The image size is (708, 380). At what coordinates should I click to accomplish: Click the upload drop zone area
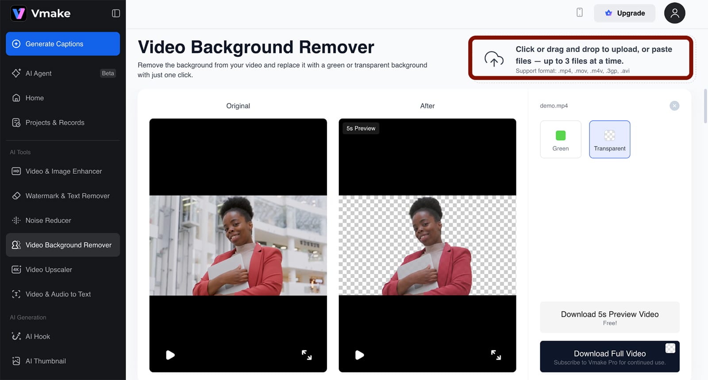pyautogui.click(x=581, y=58)
